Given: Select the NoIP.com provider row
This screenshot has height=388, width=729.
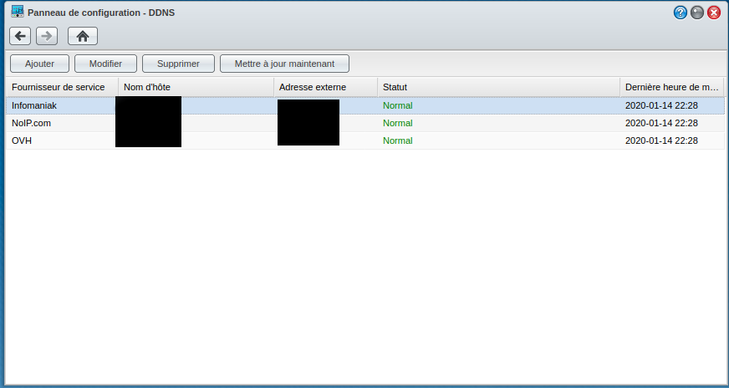Looking at the screenshot, I should tap(365, 123).
